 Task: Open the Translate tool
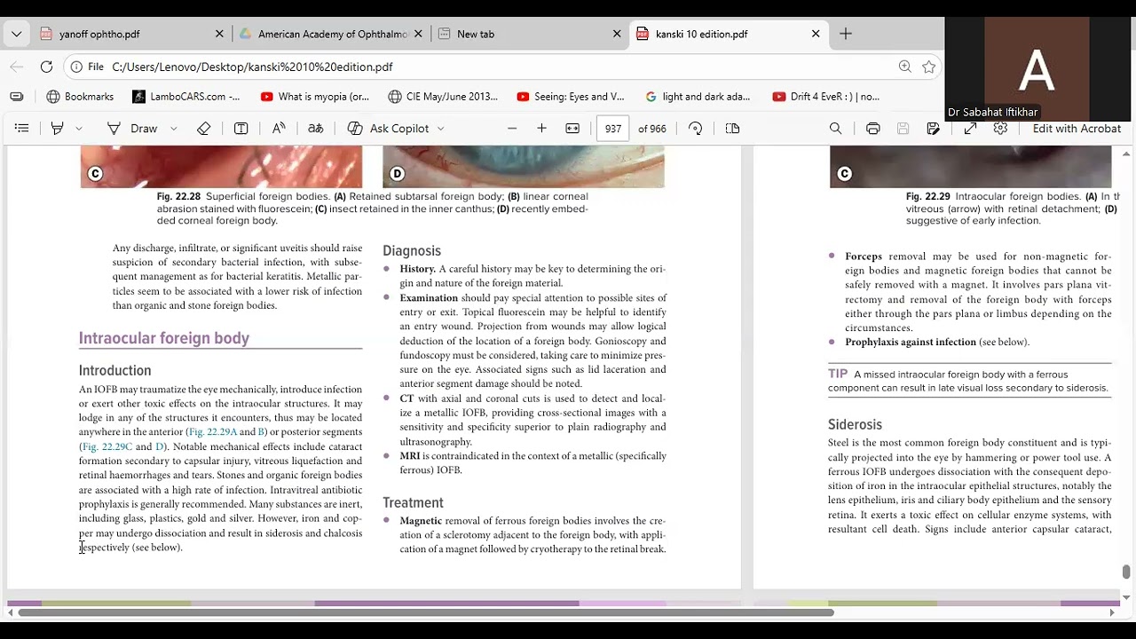(x=315, y=129)
